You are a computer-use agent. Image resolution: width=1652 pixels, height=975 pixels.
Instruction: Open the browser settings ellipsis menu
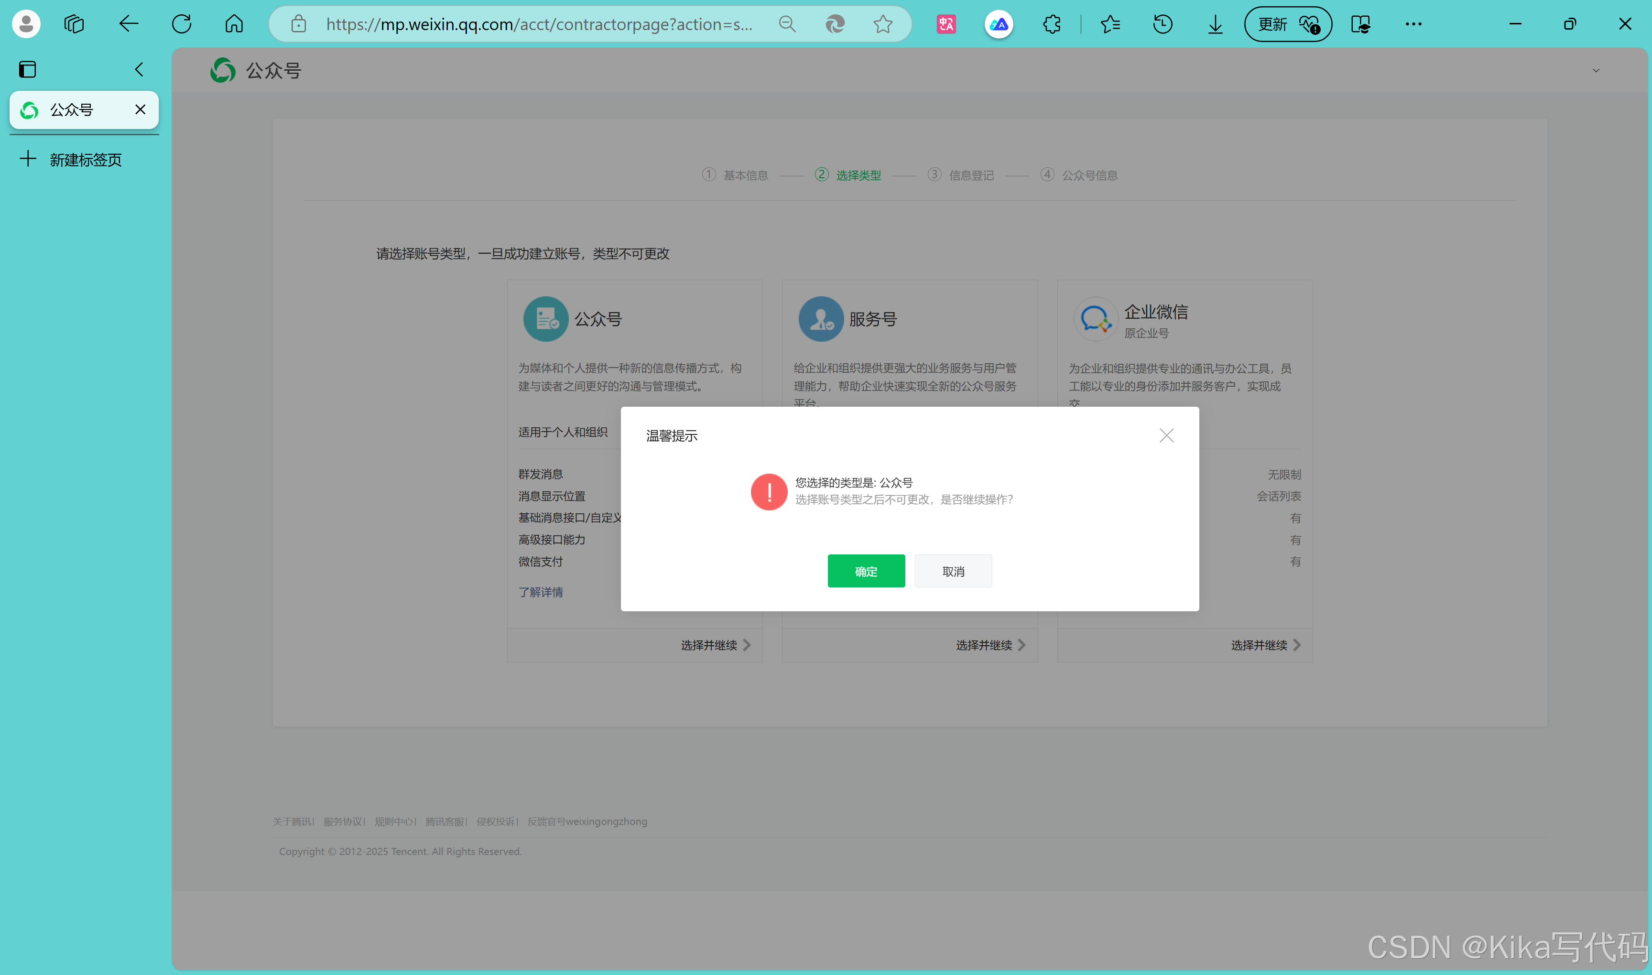coord(1413,24)
